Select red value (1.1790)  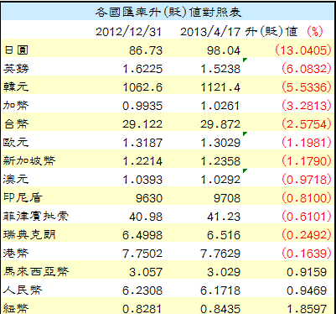(307, 161)
